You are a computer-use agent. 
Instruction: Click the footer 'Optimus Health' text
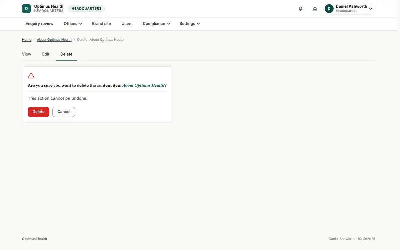pos(34,239)
